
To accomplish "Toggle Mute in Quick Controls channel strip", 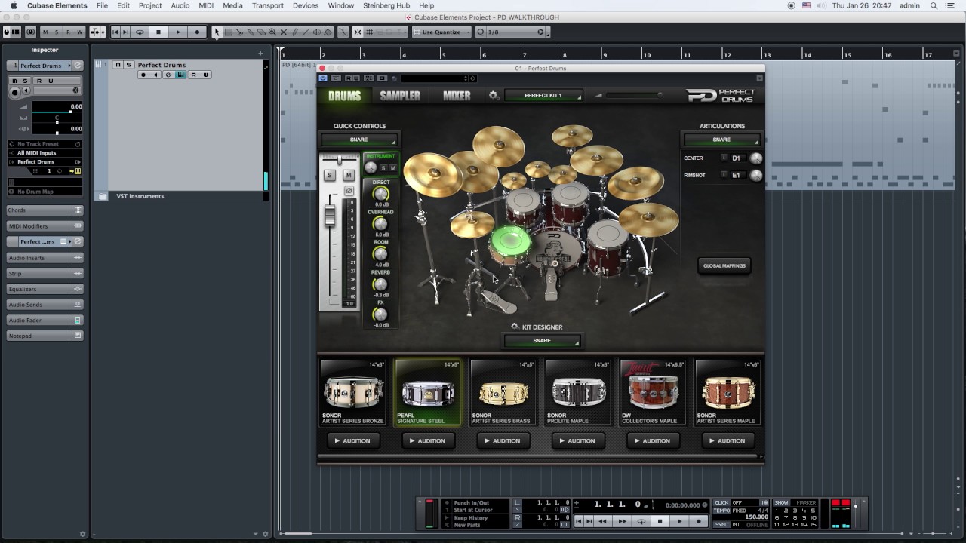I will click(x=349, y=175).
